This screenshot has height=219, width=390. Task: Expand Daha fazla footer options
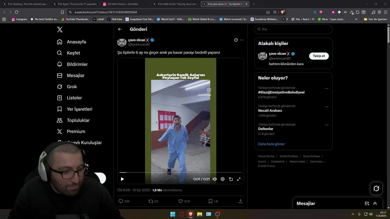(317, 162)
